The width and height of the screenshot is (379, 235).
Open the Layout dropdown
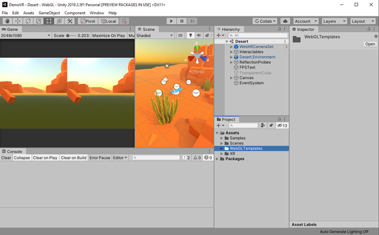(363, 21)
